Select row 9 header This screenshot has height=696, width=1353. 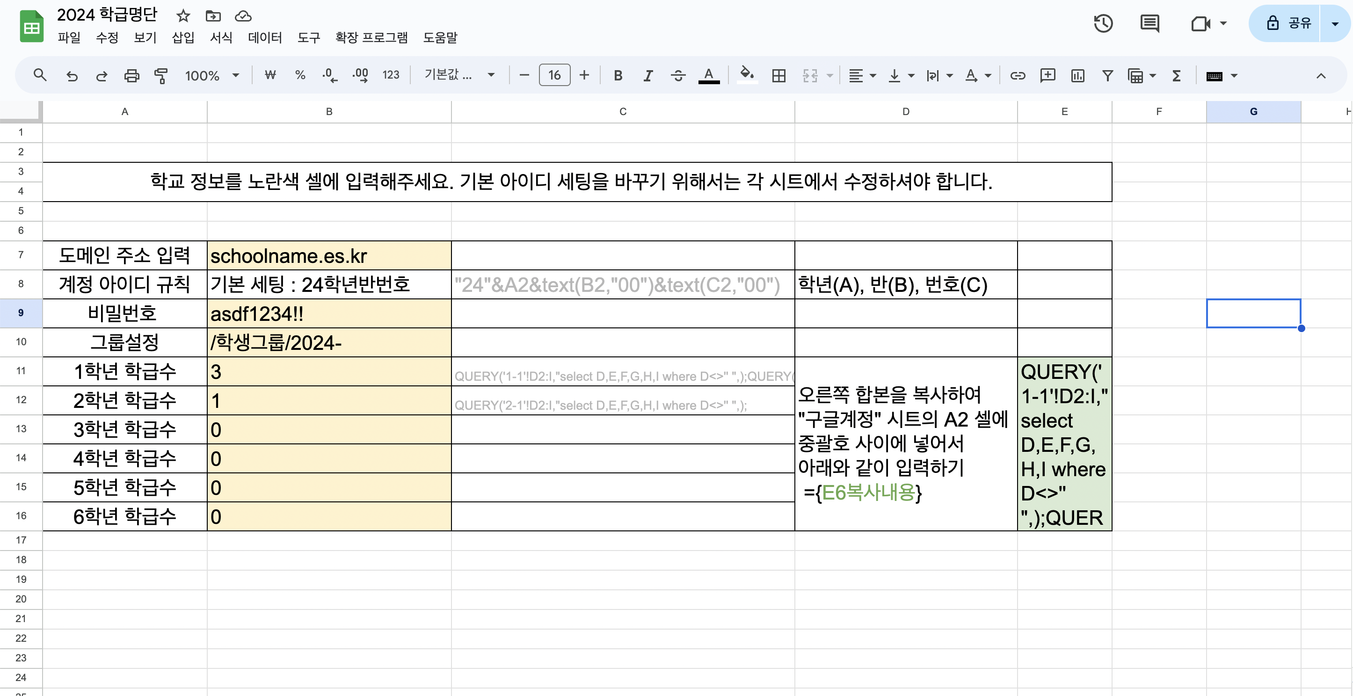pos(21,313)
